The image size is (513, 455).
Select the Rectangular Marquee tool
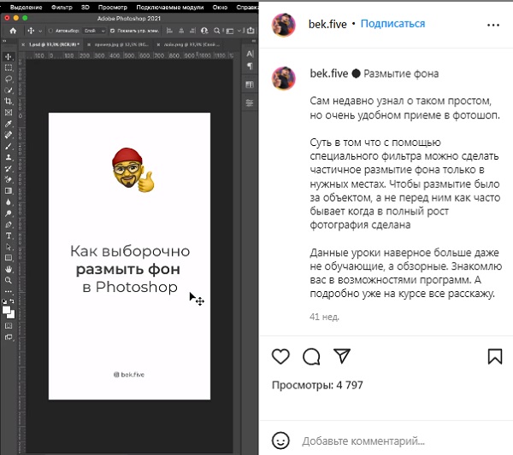[9, 68]
